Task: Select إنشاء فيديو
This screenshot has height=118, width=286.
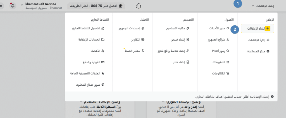Action: pyautogui.click(x=180, y=40)
